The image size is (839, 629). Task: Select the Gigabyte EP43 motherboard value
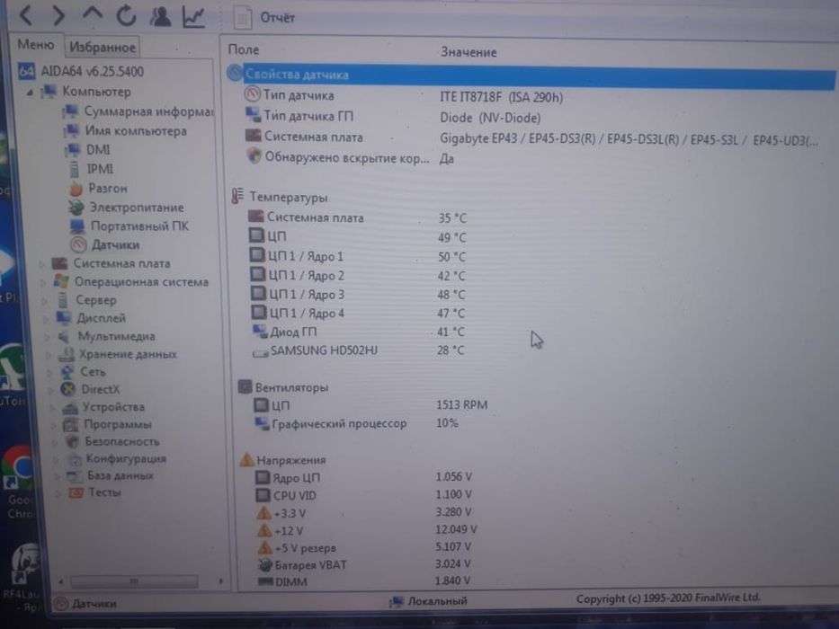click(629, 139)
